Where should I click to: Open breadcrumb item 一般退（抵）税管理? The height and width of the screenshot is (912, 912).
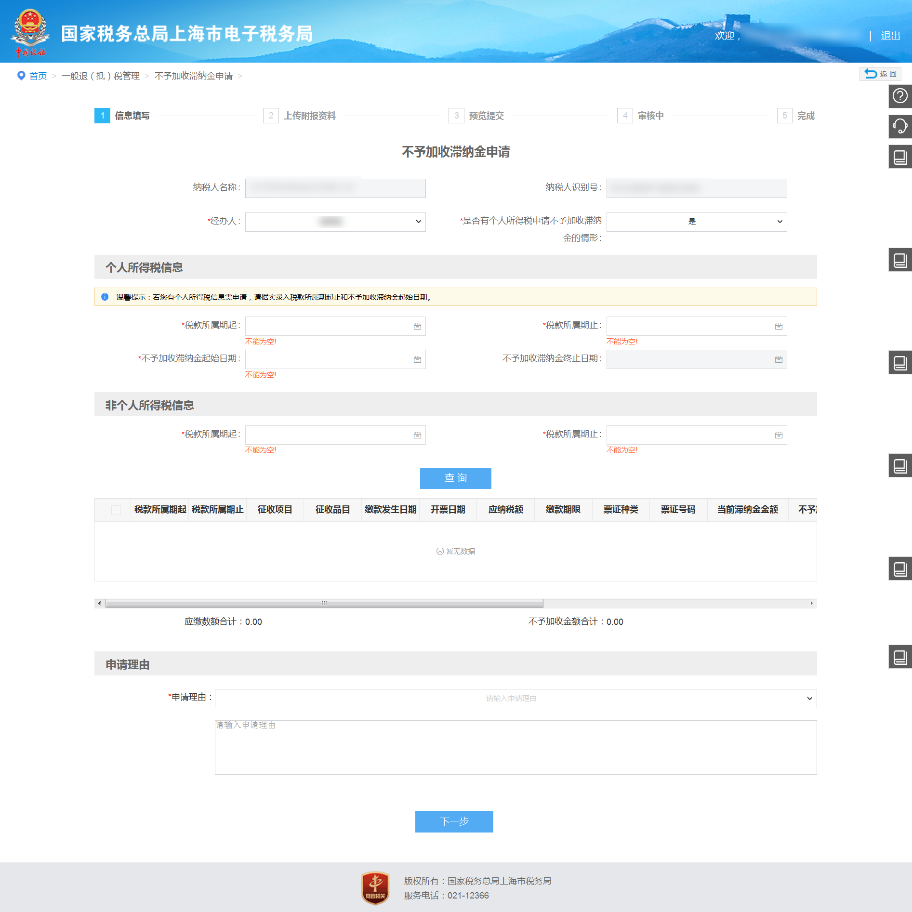tap(101, 76)
